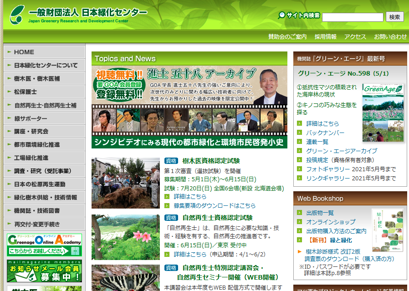Open アクセス in top navigation
The height and width of the screenshot is (291, 409).
[x=355, y=37]
